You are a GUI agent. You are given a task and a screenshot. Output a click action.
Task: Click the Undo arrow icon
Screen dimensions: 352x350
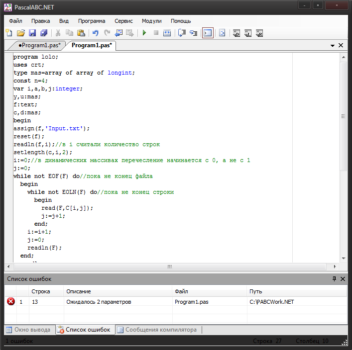[95, 33]
